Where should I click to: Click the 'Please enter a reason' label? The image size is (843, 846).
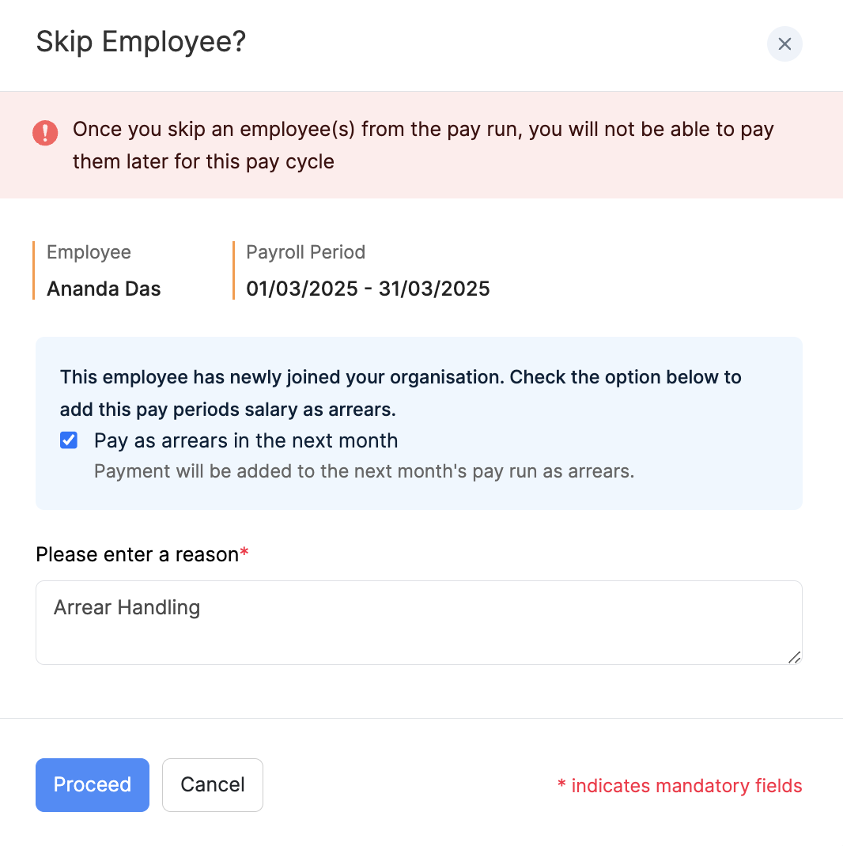click(137, 554)
